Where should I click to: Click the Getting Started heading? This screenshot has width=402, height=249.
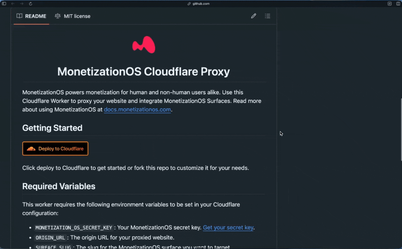52,128
